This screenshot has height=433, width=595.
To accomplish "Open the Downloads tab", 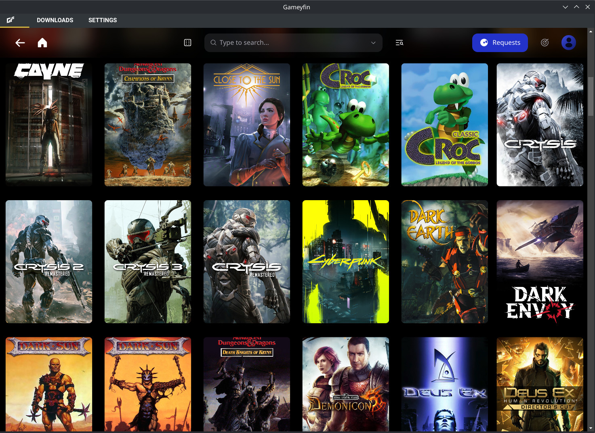I will (55, 20).
